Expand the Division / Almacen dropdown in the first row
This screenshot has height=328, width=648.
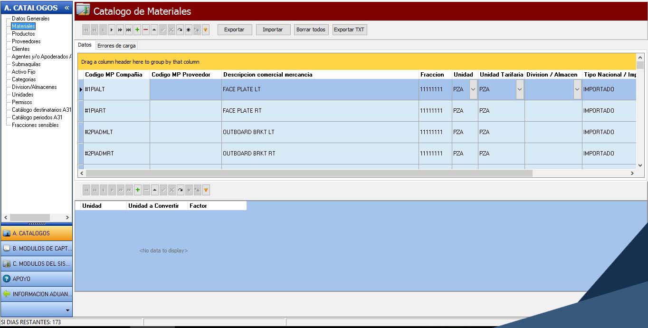click(x=577, y=89)
